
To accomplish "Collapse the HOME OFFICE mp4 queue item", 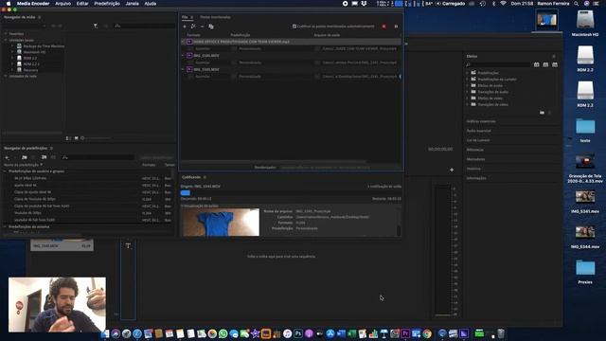I will [x=183, y=42].
